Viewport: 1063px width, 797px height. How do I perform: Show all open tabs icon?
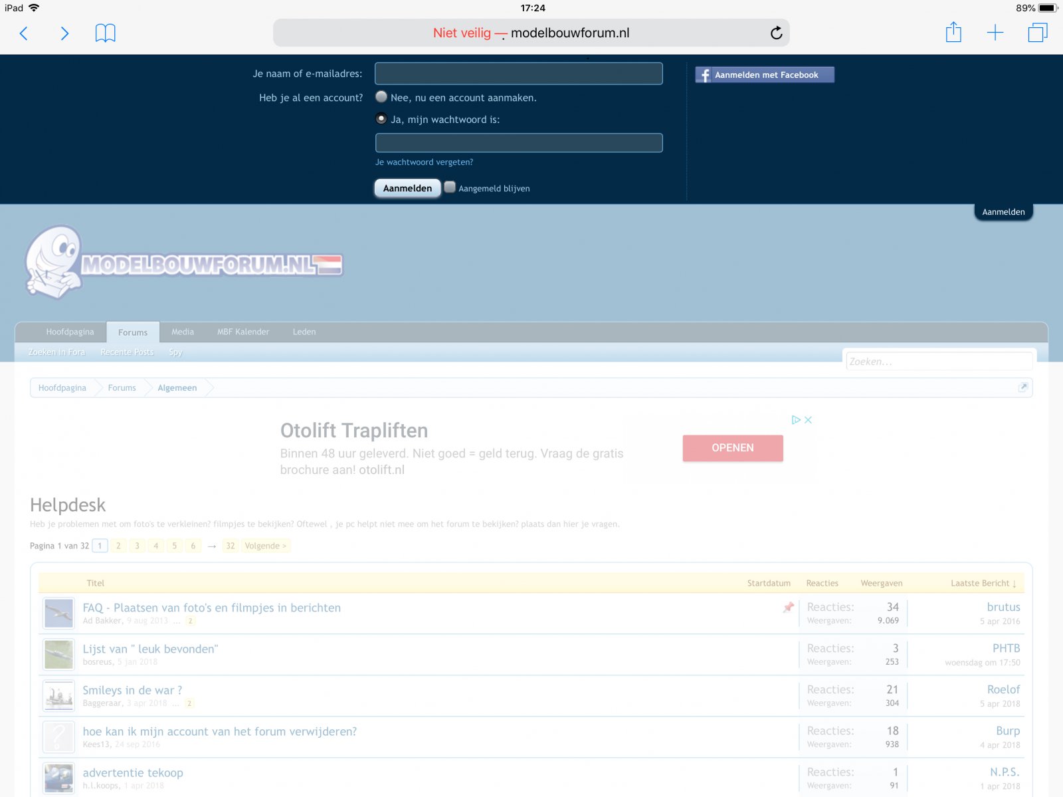pos(1038,33)
